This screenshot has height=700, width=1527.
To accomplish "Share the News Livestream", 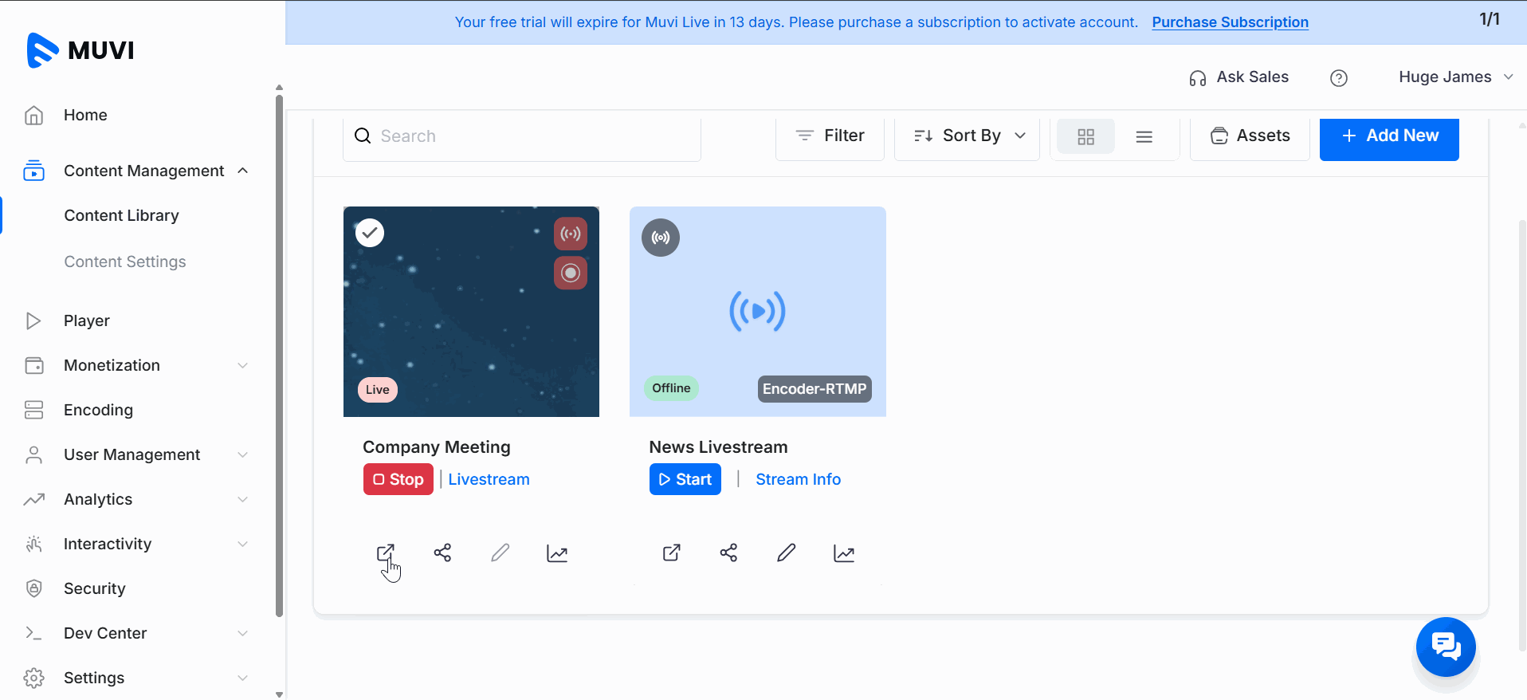I will click(x=728, y=553).
